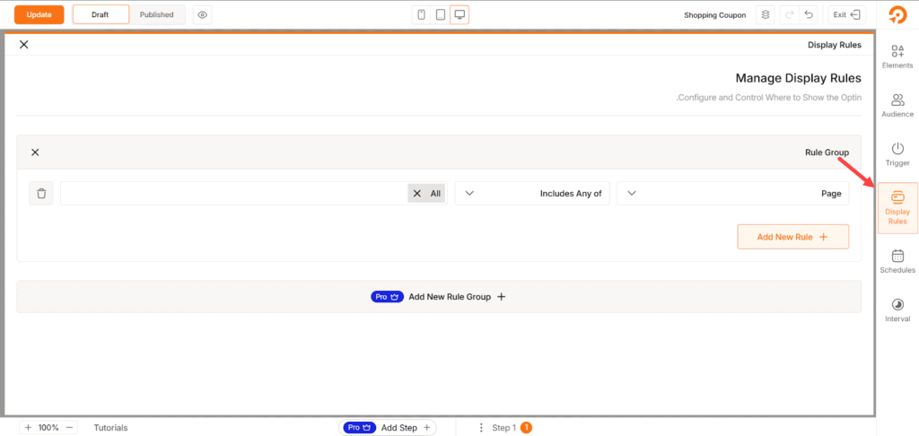Switch to Published status
Image resolution: width=919 pixels, height=436 pixels.
156,14
